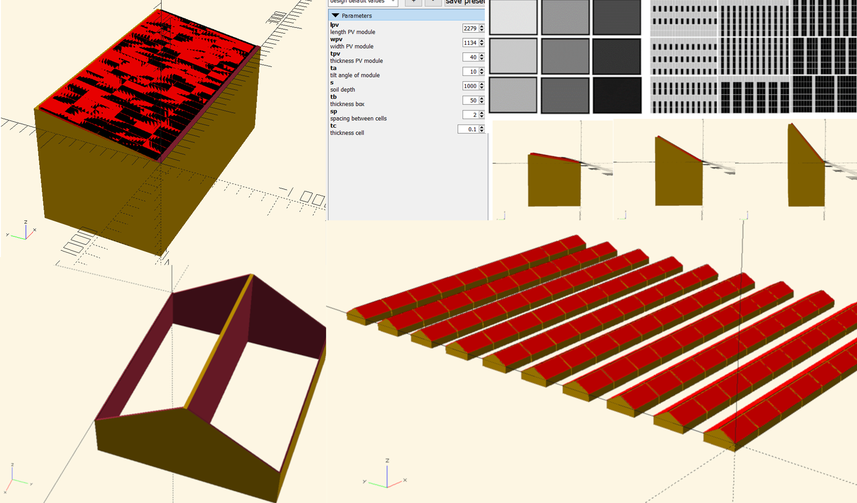Select the lightest gray swatch in top-left
The width and height of the screenshot is (857, 503).
coord(513,17)
